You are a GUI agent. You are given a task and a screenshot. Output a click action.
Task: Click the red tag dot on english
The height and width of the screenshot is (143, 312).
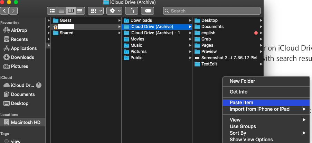[256, 33]
